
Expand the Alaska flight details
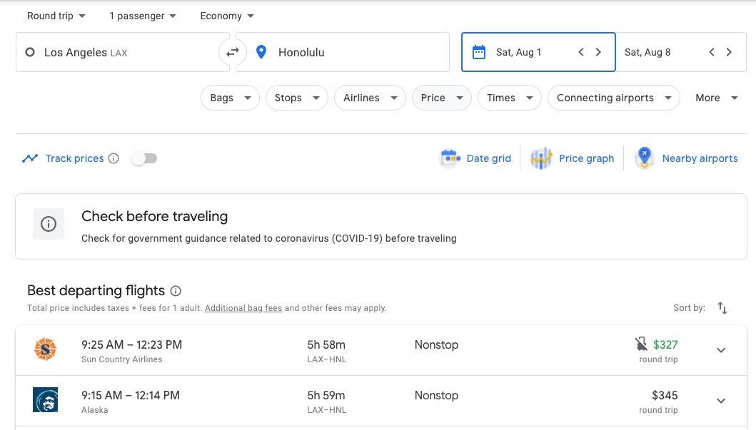click(x=721, y=401)
